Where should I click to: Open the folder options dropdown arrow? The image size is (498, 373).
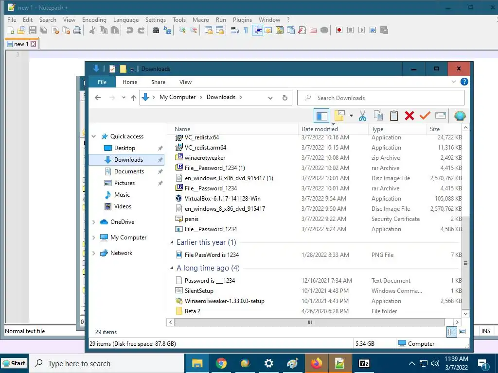[x=351, y=116]
